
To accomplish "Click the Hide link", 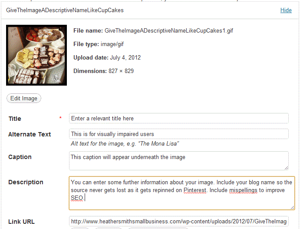I will click(x=286, y=10).
